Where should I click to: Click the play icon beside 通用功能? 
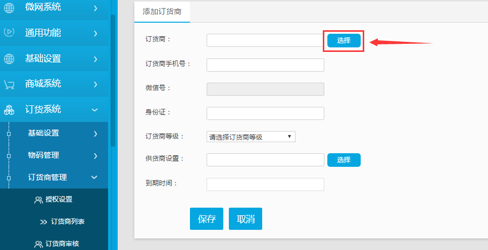click(9, 32)
